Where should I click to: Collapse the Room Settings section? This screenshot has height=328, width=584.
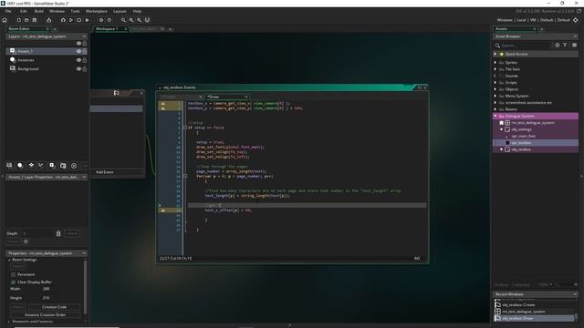[9, 260]
